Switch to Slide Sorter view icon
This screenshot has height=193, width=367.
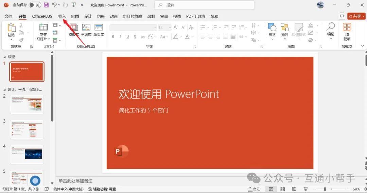coord(282,189)
